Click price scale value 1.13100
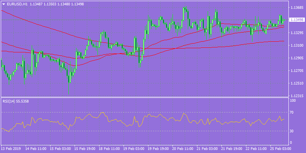The height and width of the screenshot is (153, 306). [297, 46]
